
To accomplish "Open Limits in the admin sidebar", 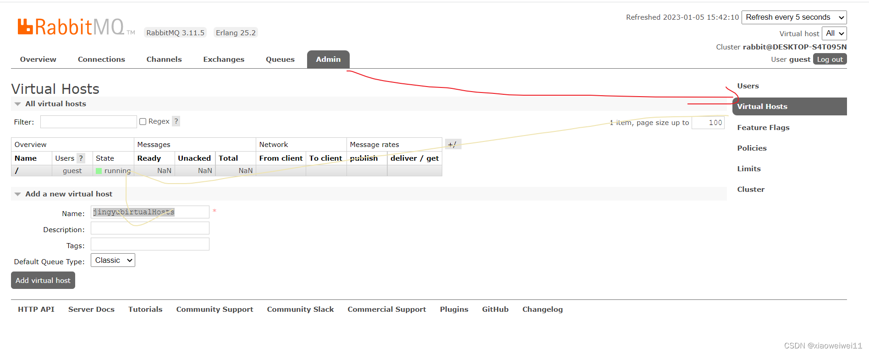I will pyautogui.click(x=749, y=169).
